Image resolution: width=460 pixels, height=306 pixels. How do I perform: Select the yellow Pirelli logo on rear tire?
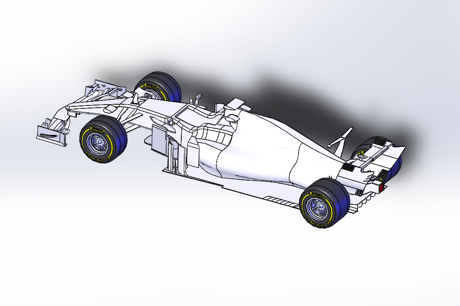coord(317,194)
